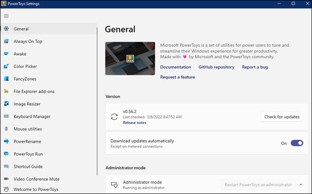Turn off Download updates automatically switch

(x=297, y=143)
